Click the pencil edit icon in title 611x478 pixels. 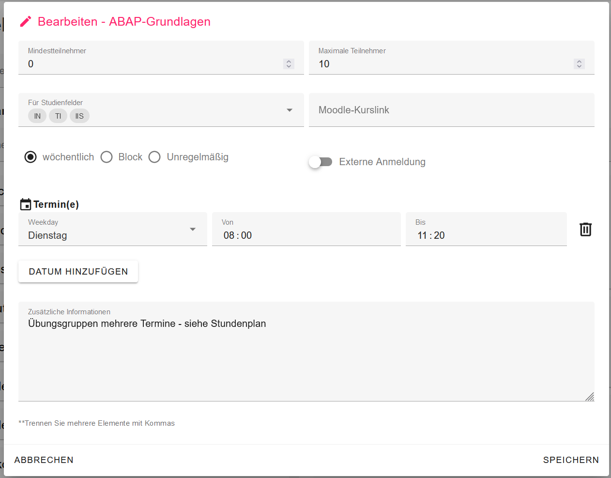click(x=25, y=22)
